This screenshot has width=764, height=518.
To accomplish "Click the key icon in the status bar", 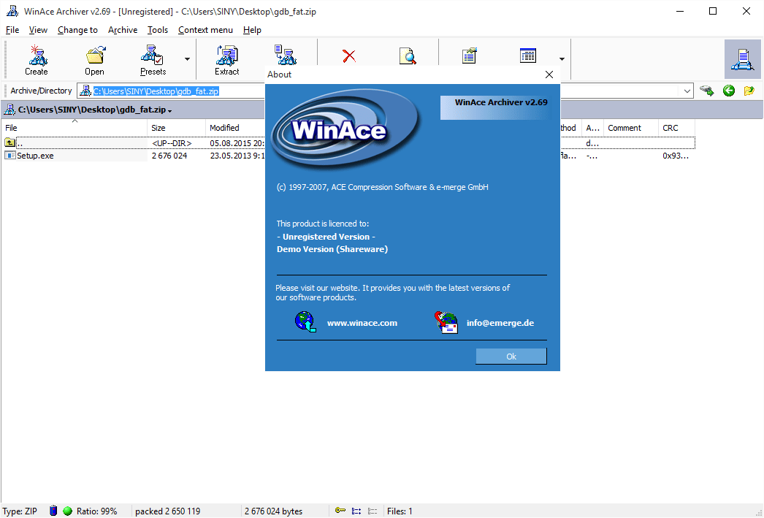I will [340, 511].
